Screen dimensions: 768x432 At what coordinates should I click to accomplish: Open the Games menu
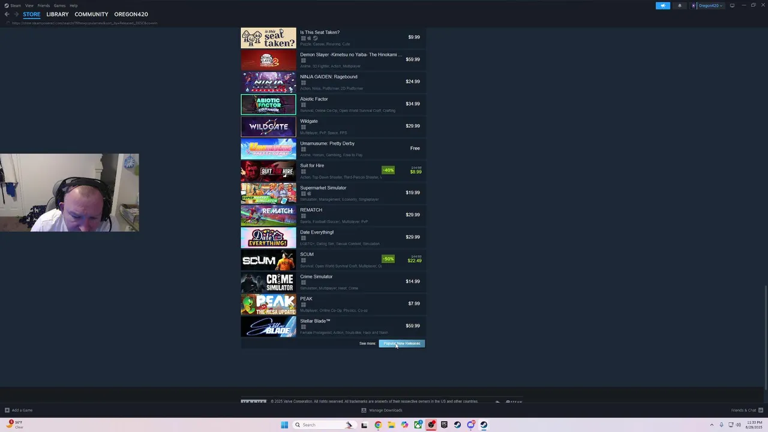click(x=59, y=5)
